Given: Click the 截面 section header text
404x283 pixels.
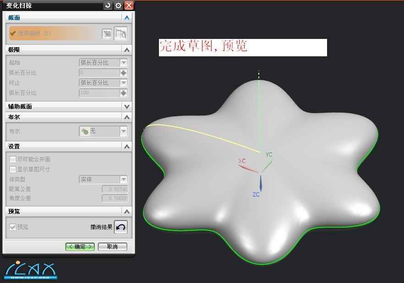Looking at the screenshot, I should click(x=14, y=18).
